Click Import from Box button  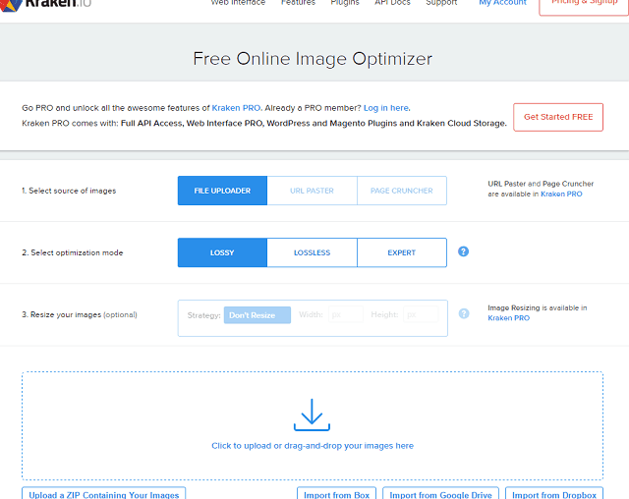(336, 494)
